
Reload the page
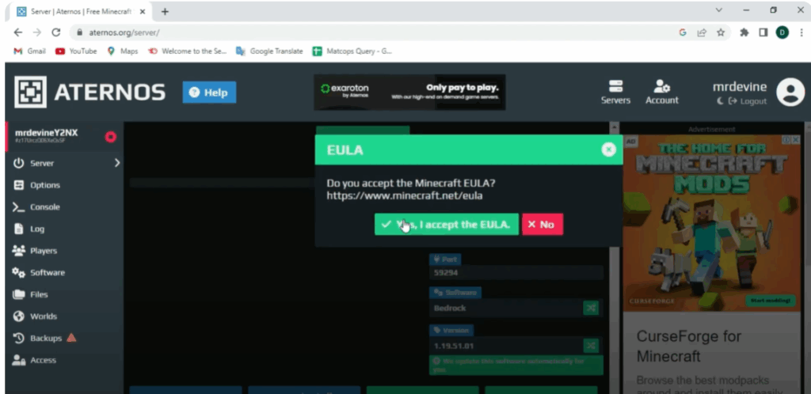[x=55, y=32]
